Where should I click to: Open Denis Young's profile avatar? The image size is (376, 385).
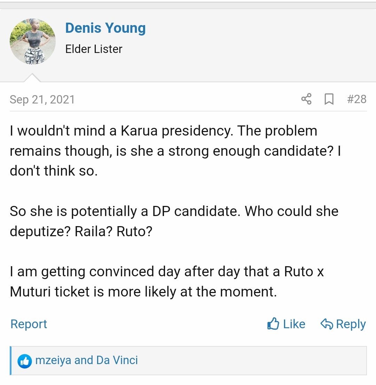(x=32, y=41)
